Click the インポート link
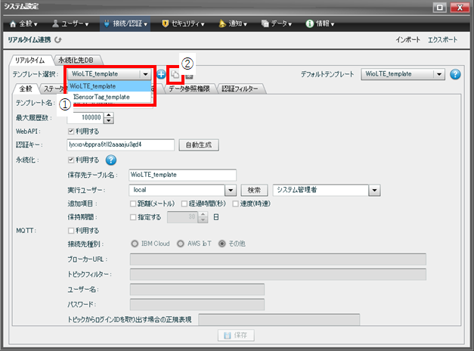This screenshot has width=474, height=351. point(407,40)
